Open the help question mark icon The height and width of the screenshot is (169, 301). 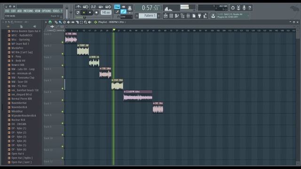[250, 8]
